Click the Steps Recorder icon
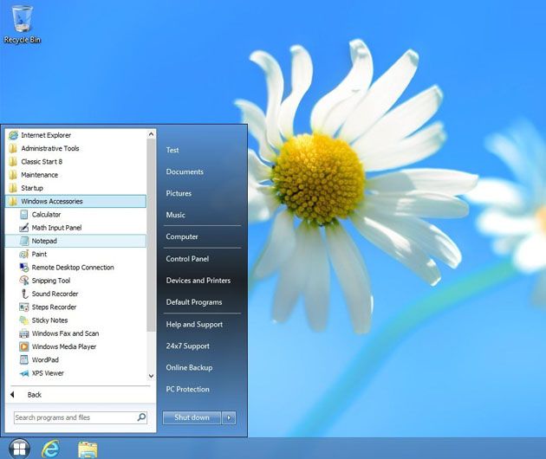 click(23, 307)
